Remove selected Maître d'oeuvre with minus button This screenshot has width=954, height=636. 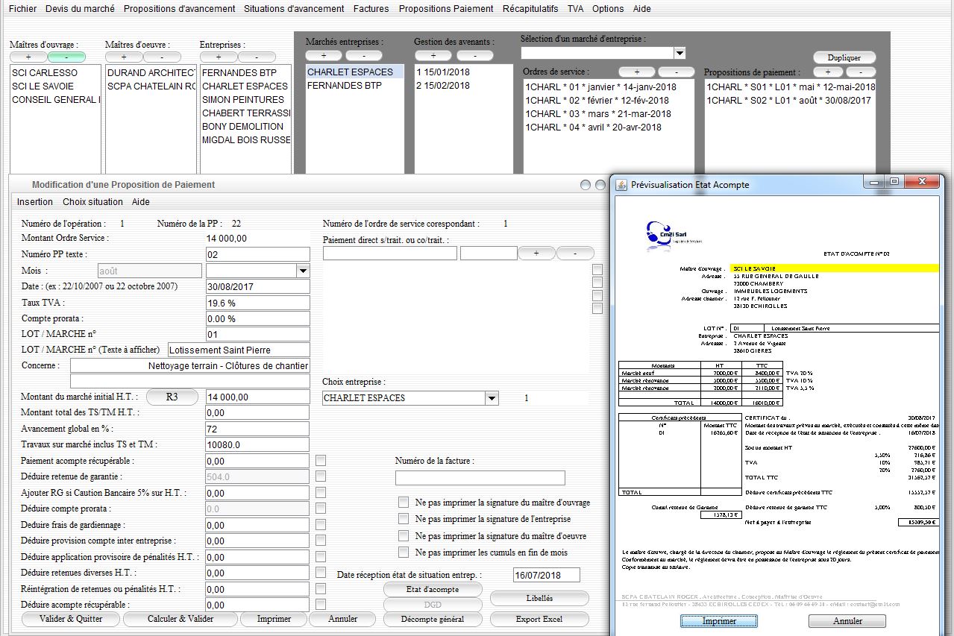162,57
